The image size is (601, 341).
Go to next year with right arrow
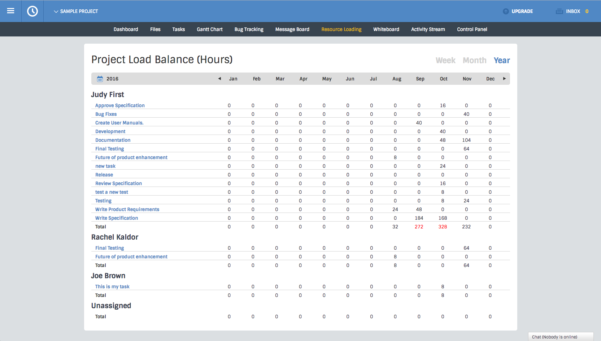[504, 79]
